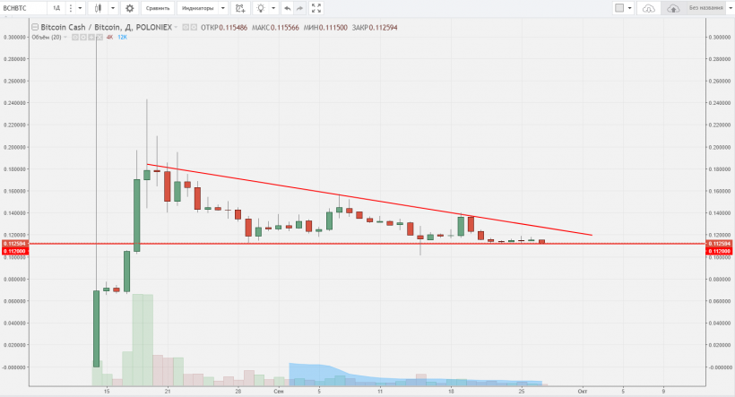Click the Сравнить compare button

tap(158, 8)
